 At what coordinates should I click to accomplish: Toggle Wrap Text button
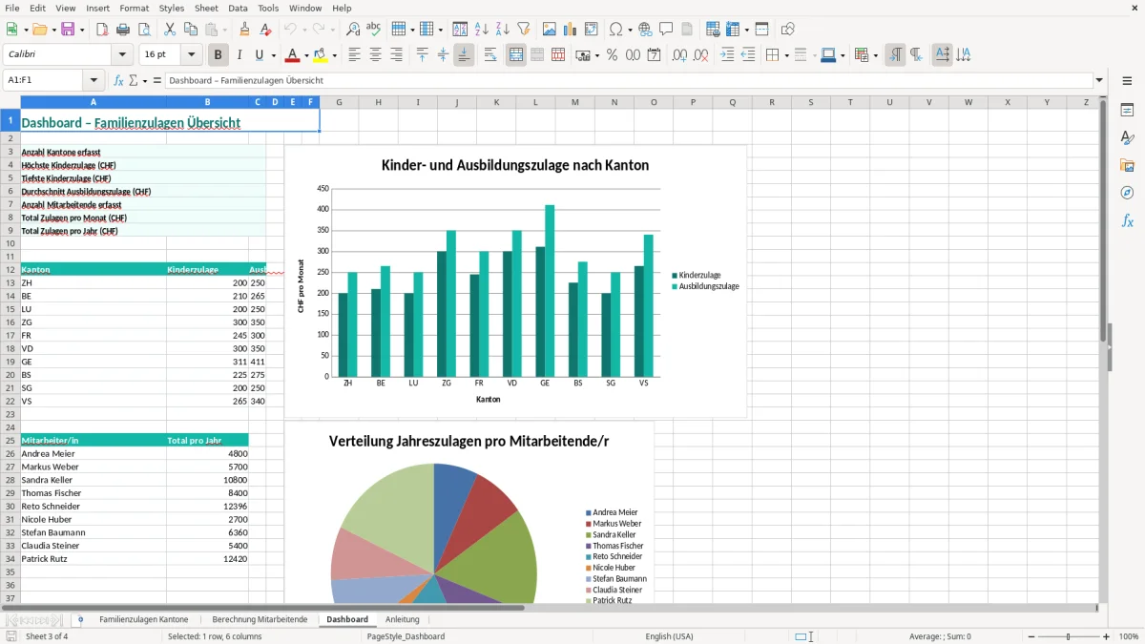coord(490,55)
